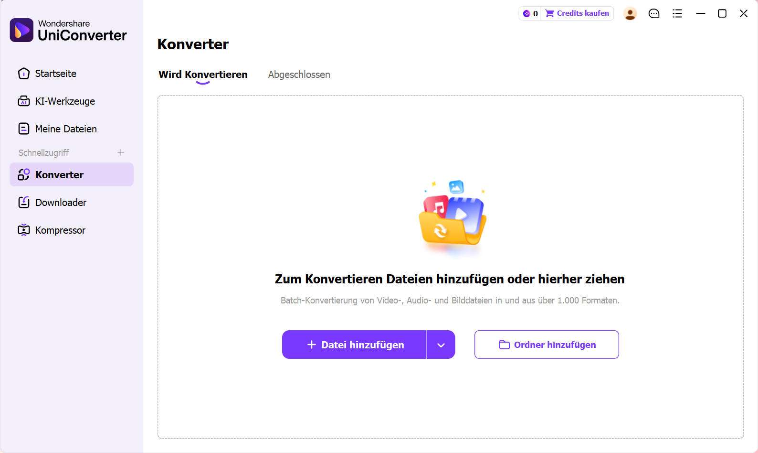
Task: Open KI-Werkzeuge in the sidebar
Action: click(x=71, y=101)
